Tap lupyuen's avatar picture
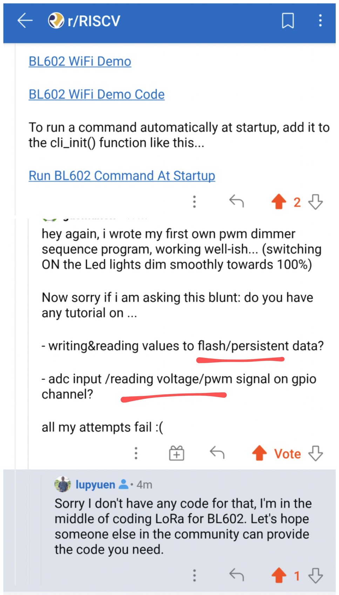Viewport: 339px width, 595px height. 63,484
